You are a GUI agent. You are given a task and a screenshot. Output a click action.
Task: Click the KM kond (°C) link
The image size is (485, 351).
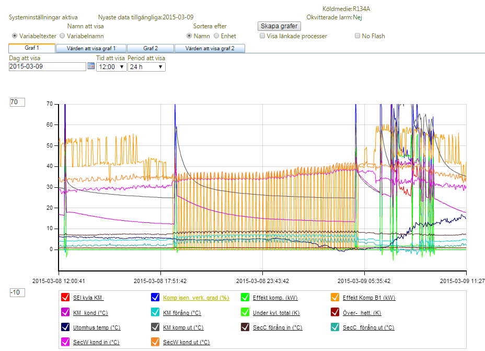click(90, 313)
